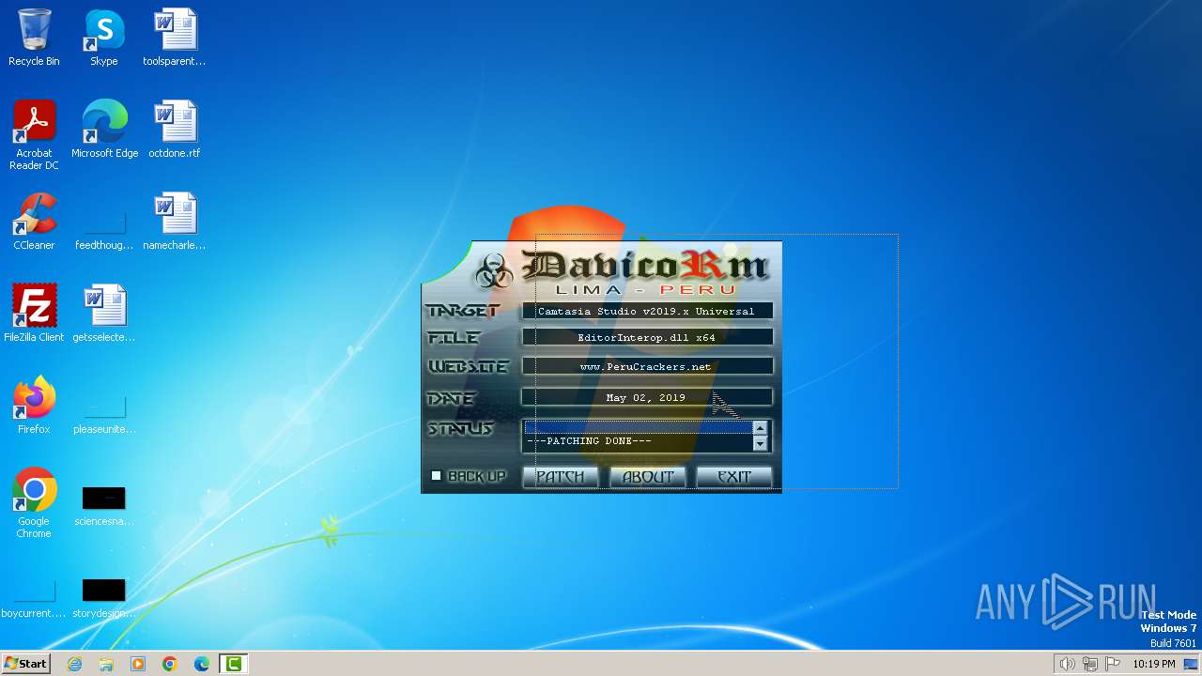Screen dimensions: 1202x676
Task: Click the volume tray icon
Action: tap(1067, 664)
